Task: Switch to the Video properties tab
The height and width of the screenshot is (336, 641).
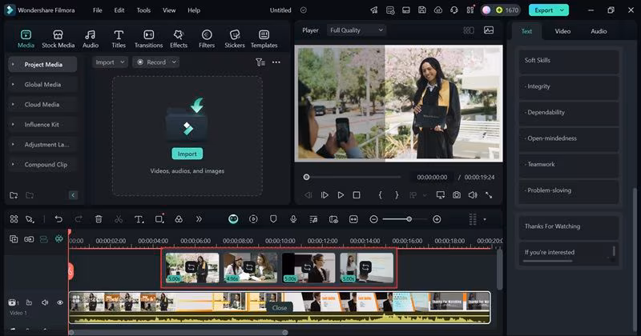Action: [562, 31]
